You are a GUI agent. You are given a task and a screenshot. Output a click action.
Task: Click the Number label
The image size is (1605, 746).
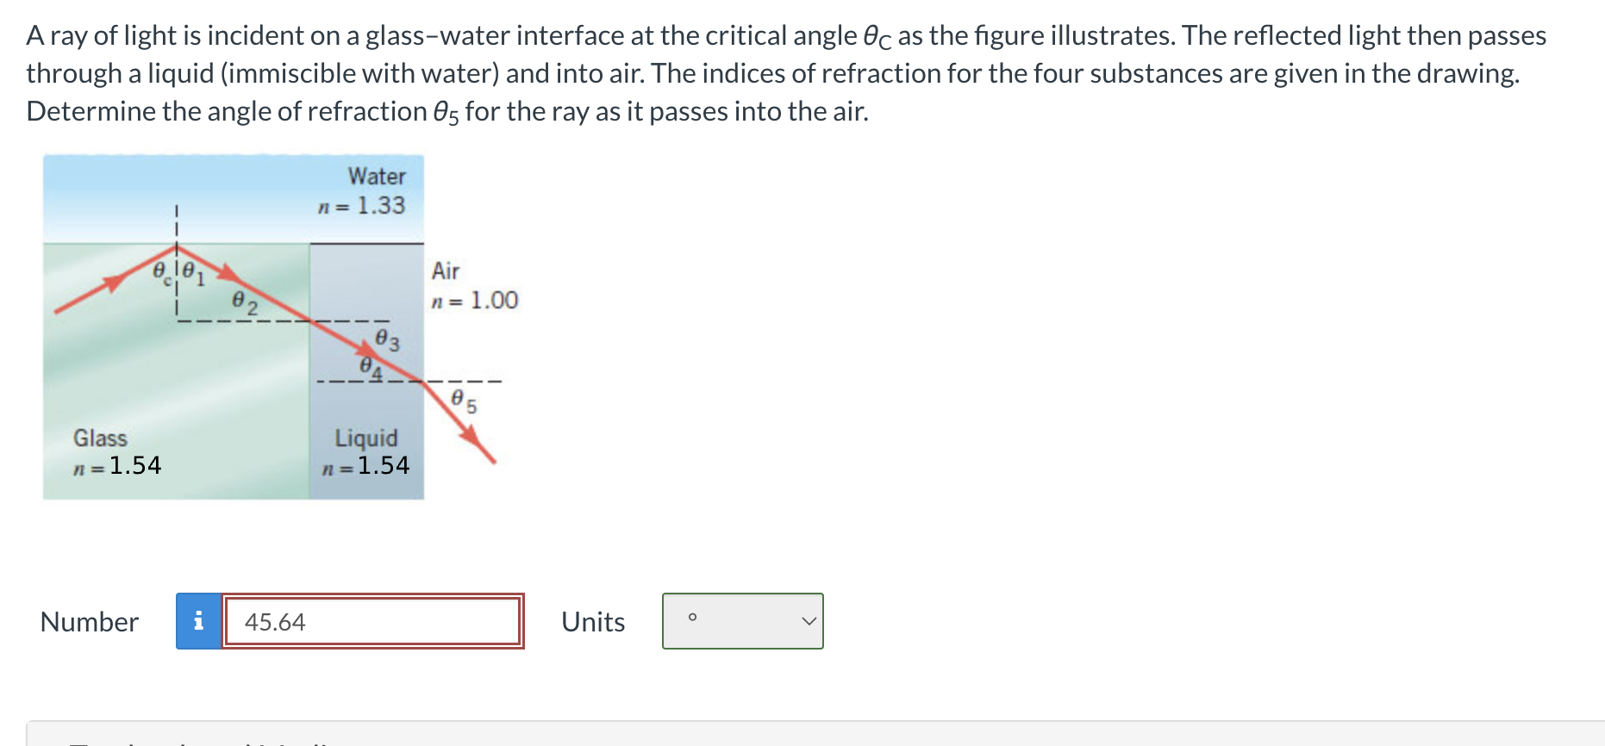(x=90, y=621)
